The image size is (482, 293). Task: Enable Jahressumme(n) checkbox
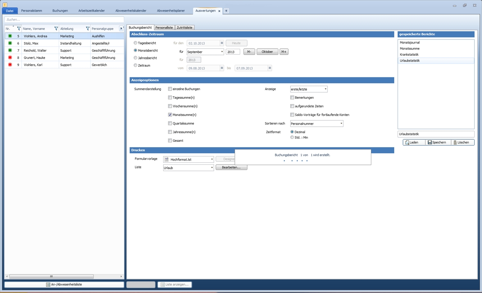pyautogui.click(x=170, y=132)
